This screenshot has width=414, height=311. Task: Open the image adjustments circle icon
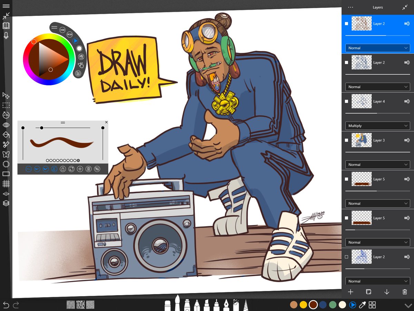pyautogui.click(x=6, y=115)
